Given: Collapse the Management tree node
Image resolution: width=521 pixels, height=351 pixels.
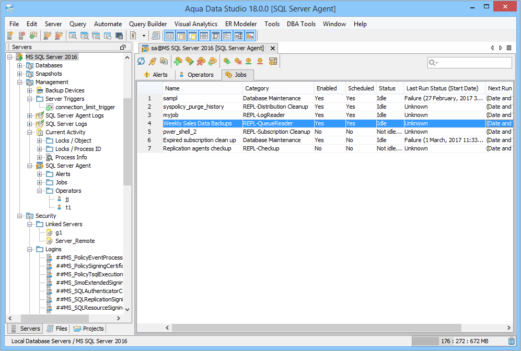Looking at the screenshot, I should (x=20, y=82).
